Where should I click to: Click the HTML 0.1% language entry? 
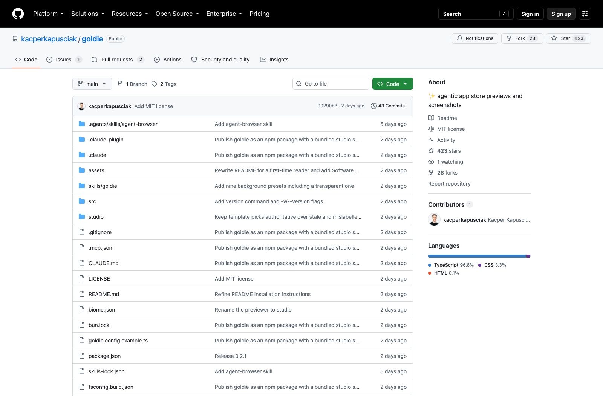(x=444, y=273)
